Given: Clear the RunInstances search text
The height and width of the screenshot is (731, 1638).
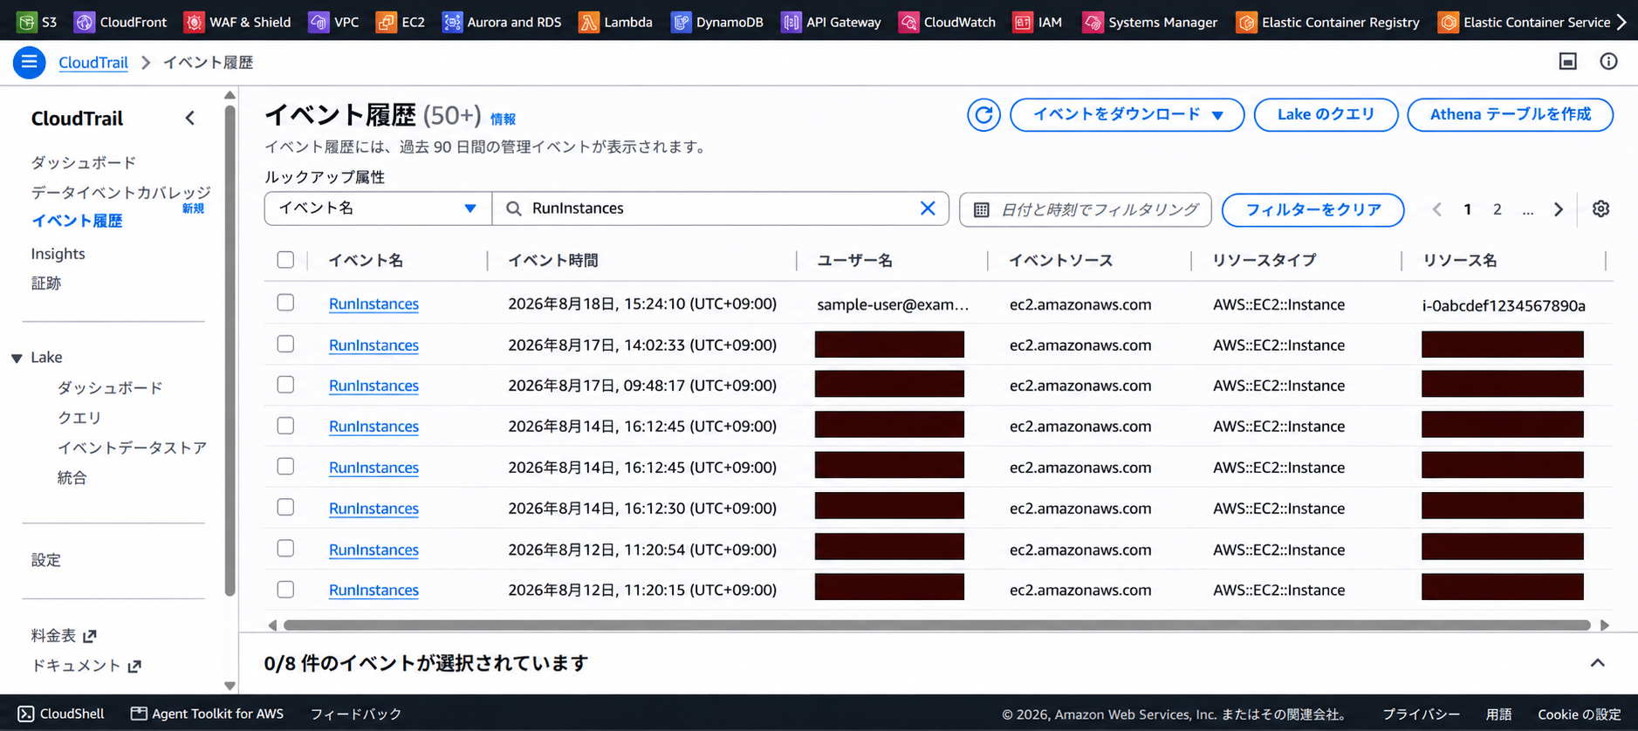Looking at the screenshot, I should (928, 208).
